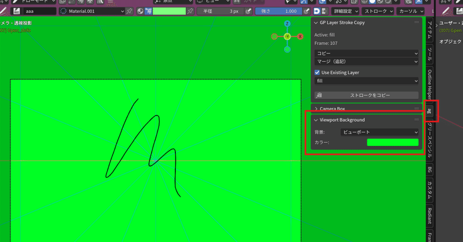
Task: Click the Viewport Background drag handle
Action: (416, 120)
